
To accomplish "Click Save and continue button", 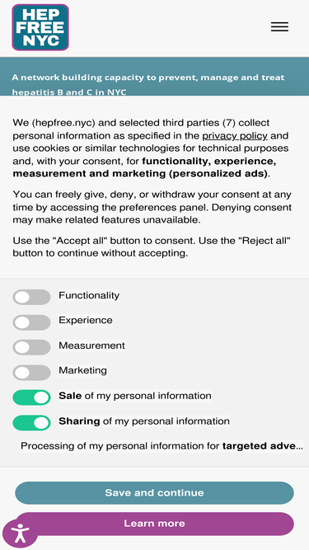I will coord(155,493).
